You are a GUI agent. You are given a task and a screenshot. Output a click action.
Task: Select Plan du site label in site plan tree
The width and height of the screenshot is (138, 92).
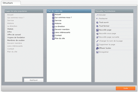pyautogui.click(x=60, y=38)
